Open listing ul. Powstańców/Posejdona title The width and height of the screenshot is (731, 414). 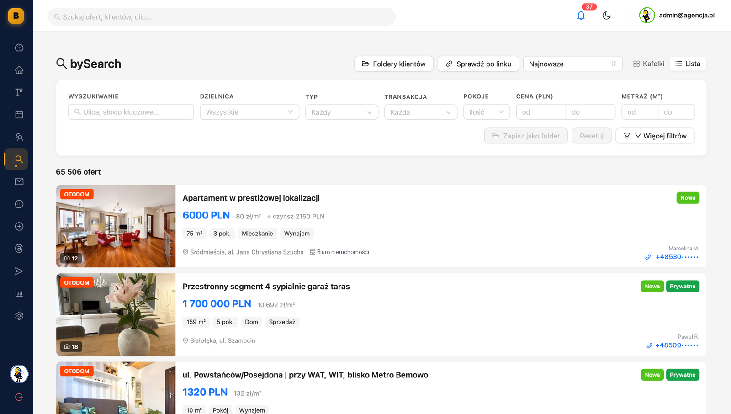point(305,375)
